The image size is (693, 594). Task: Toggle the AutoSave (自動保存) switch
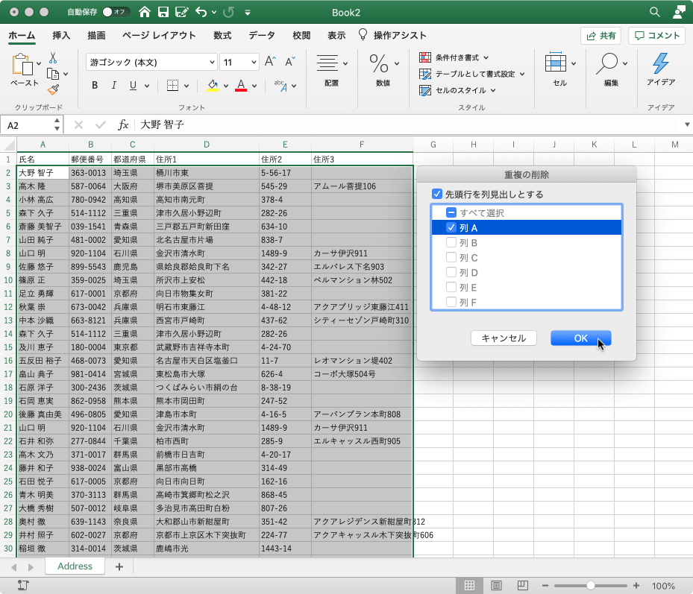tap(116, 12)
